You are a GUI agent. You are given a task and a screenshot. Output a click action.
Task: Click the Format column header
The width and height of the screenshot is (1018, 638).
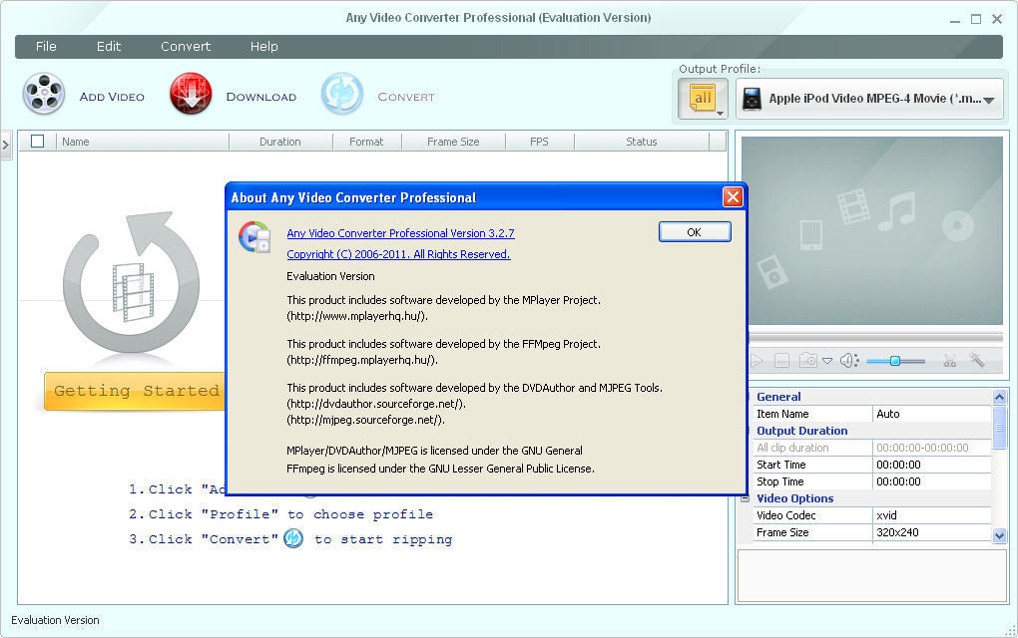pyautogui.click(x=367, y=142)
